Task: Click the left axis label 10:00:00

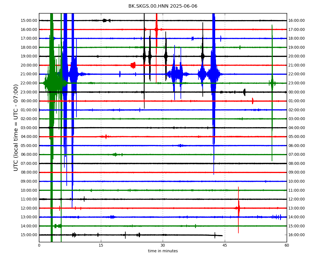Action: 29,190
